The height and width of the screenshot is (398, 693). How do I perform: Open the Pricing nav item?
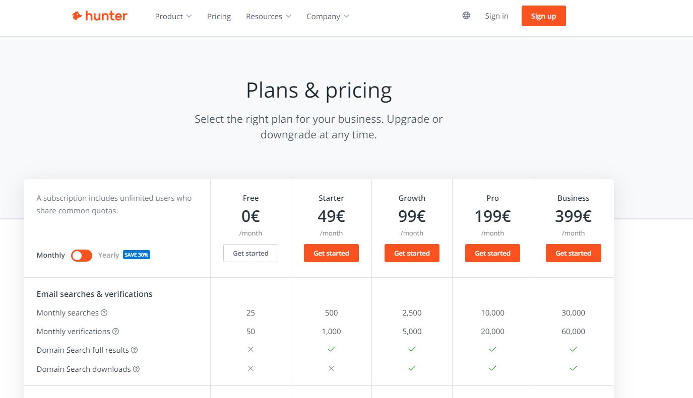tap(219, 16)
